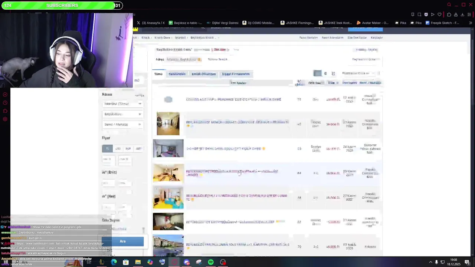
Task: Open the JASHKE Flamingo bookmark
Action: pyautogui.click(x=297, y=23)
